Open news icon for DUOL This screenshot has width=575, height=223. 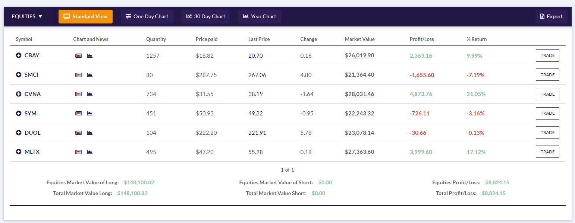[x=78, y=133]
